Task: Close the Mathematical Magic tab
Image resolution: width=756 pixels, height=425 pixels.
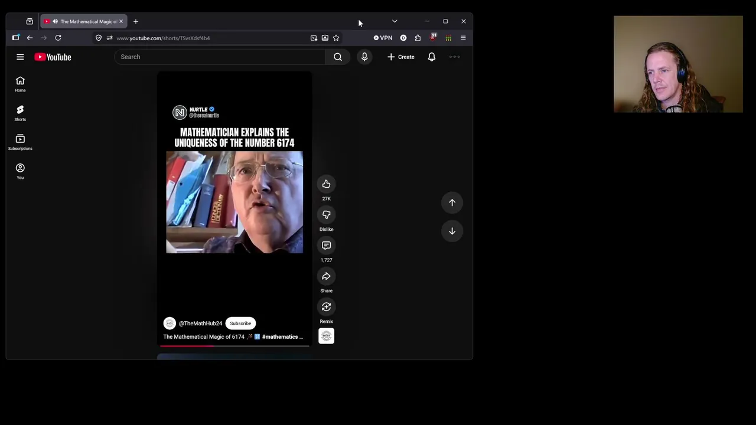Action: tap(121, 21)
